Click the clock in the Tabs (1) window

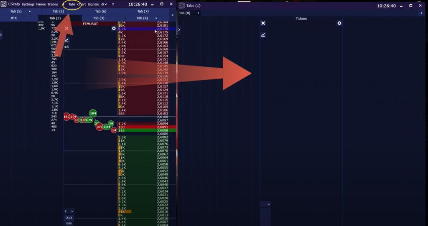pyautogui.click(x=387, y=6)
